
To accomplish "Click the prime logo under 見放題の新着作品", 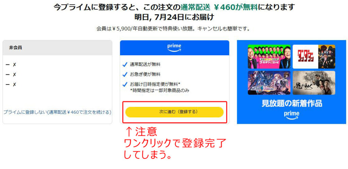I will point(291,115).
